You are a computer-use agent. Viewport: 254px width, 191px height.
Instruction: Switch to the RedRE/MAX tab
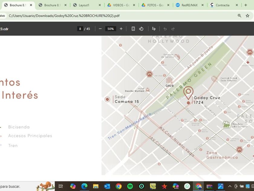coord(189,5)
